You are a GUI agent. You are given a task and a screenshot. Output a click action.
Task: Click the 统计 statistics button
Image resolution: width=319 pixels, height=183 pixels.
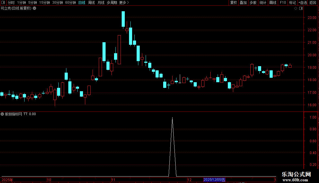coord(263,3)
